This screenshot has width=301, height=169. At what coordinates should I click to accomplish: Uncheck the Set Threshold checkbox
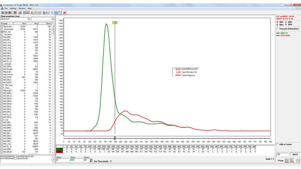pos(111,161)
